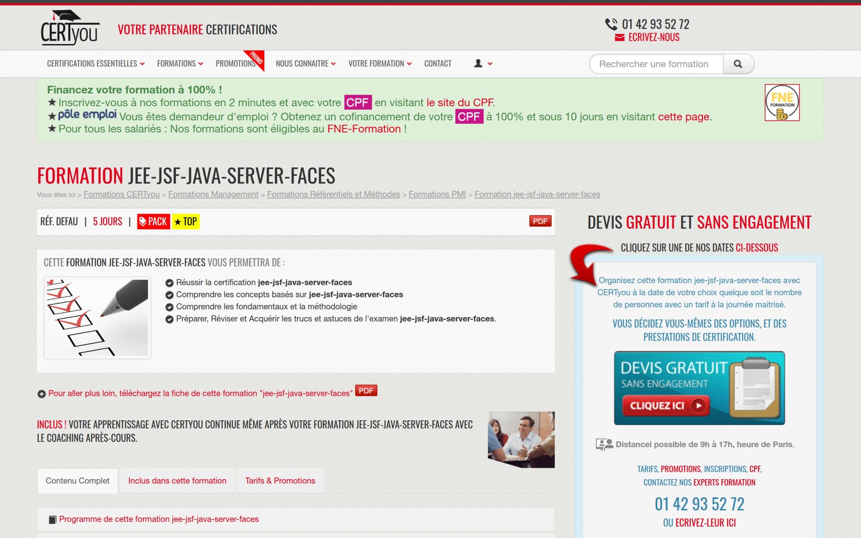Click the Formations PMI breadcrumb

(x=437, y=194)
